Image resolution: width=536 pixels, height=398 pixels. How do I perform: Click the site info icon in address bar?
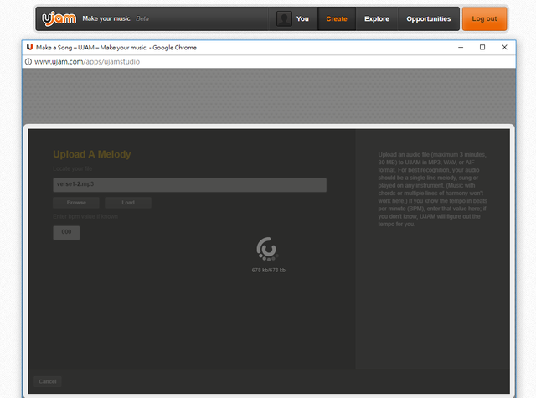pos(28,61)
